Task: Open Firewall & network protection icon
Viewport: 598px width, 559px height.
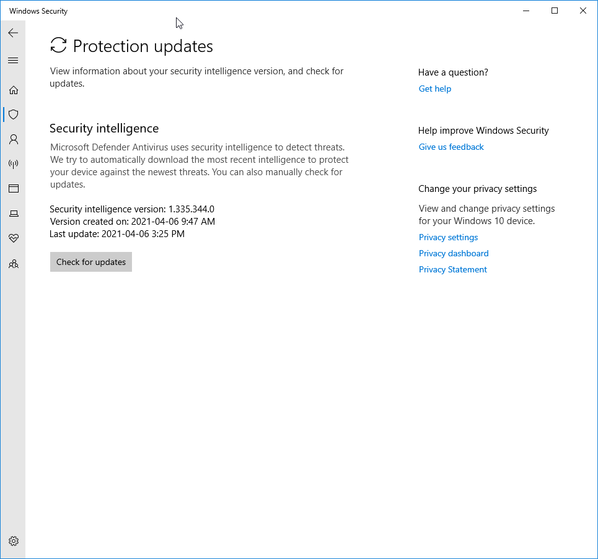Action: pyautogui.click(x=13, y=164)
